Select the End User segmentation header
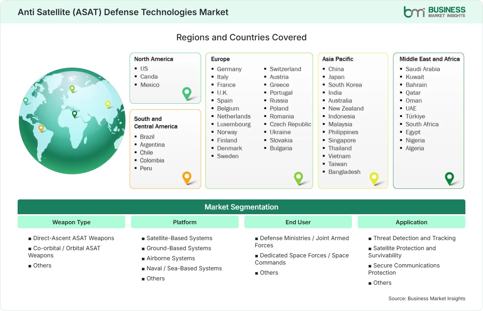The height and width of the screenshot is (311, 483). pos(298,222)
